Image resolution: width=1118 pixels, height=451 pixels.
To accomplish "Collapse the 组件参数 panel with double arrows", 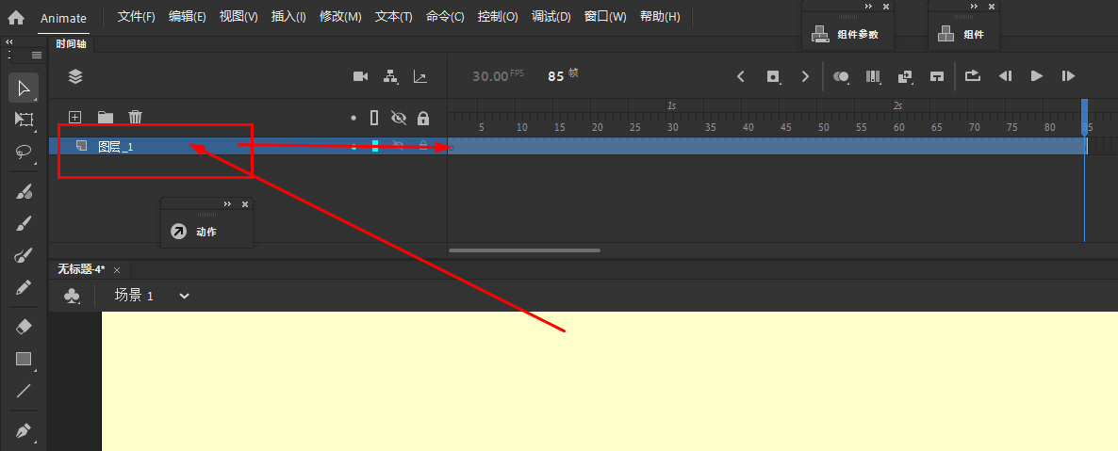I will coord(868,7).
